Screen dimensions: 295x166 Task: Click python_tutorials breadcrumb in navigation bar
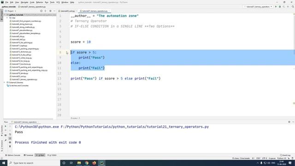click(9, 7)
